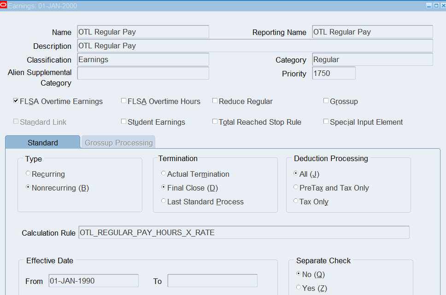Set Separate Check to Yes
The height and width of the screenshot is (295, 446).
pyautogui.click(x=299, y=288)
